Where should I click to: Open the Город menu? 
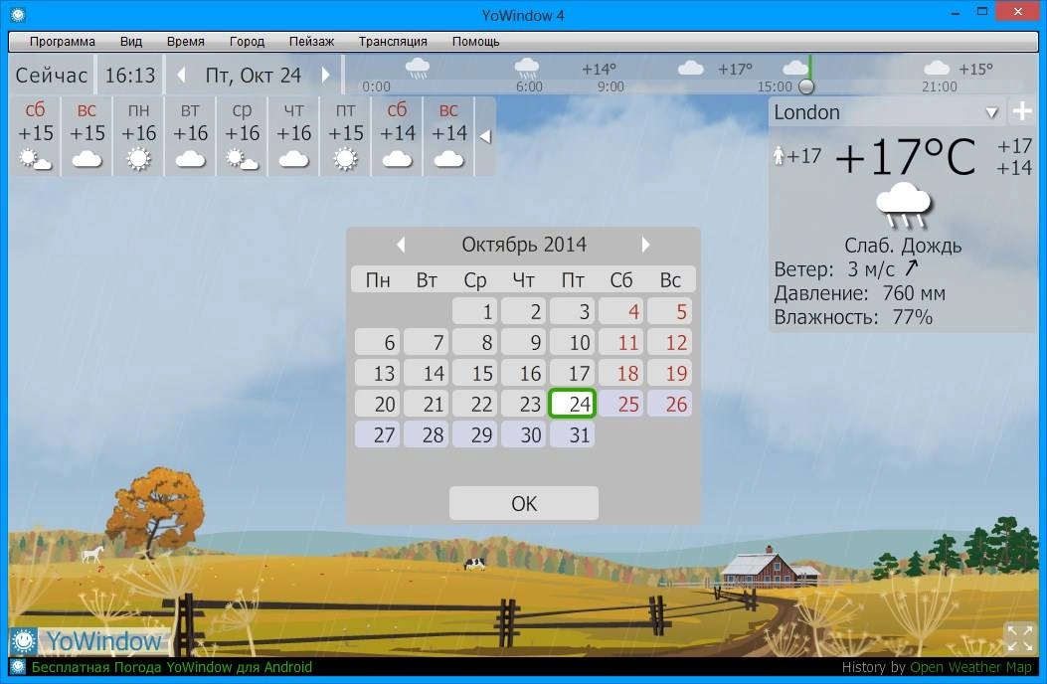click(x=247, y=42)
